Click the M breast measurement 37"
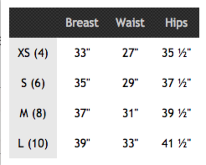Viewport: 206px width, 165px height. tap(82, 113)
